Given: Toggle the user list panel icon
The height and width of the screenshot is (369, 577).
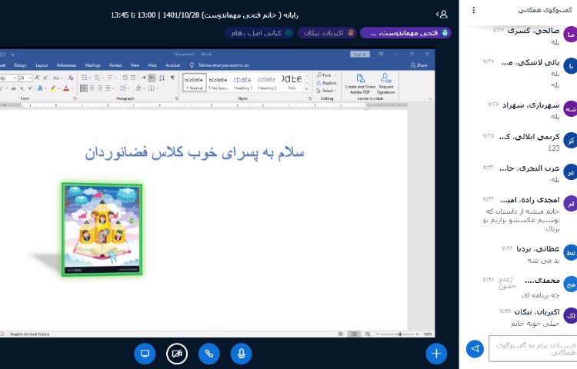Looking at the screenshot, I should tap(442, 15).
